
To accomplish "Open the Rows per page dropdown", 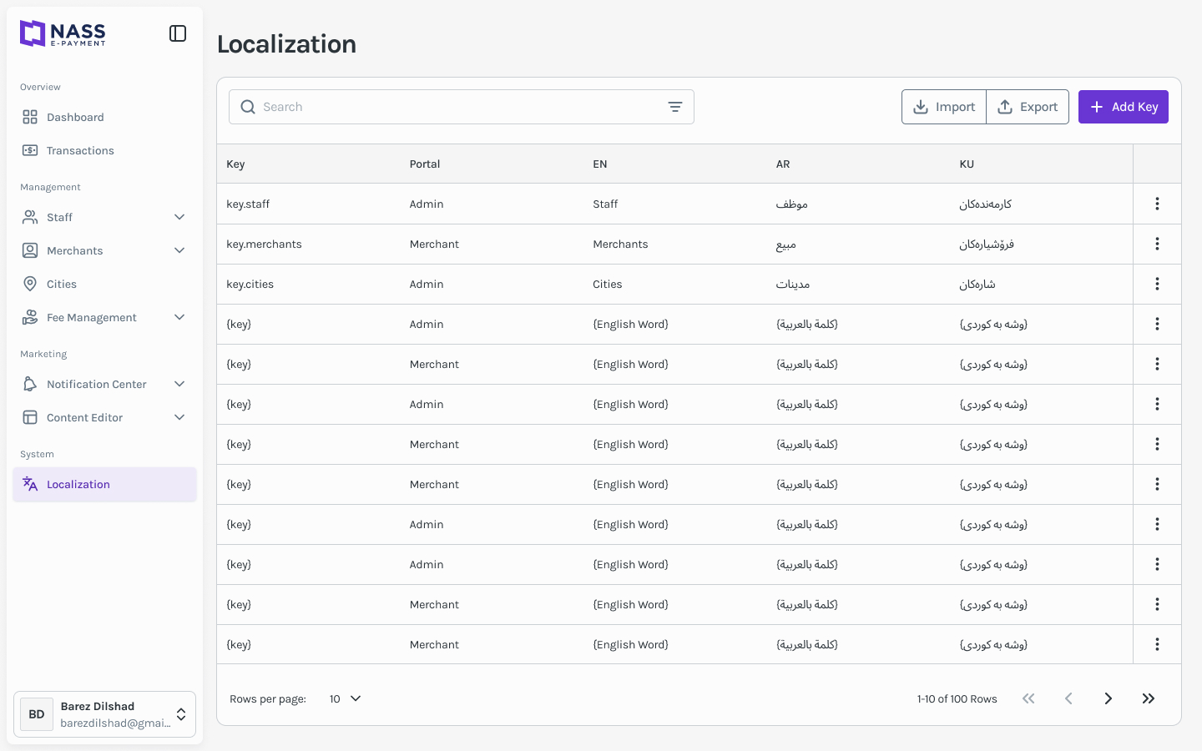I will point(345,698).
